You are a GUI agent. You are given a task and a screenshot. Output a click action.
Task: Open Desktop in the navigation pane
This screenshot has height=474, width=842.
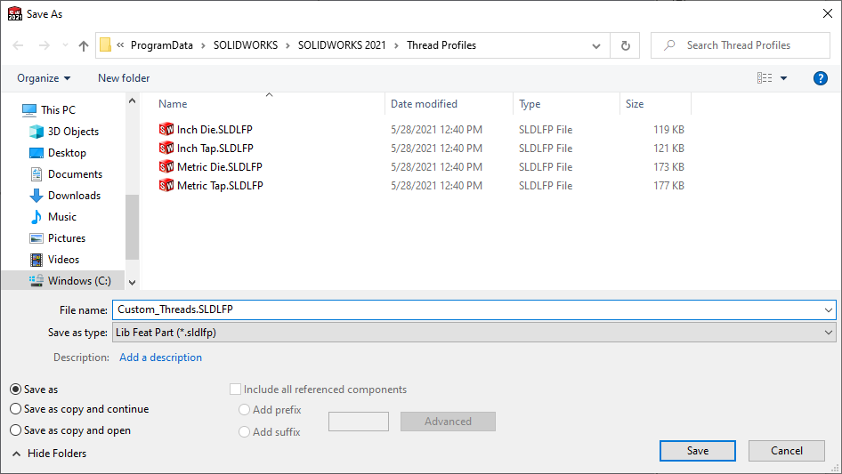[67, 153]
